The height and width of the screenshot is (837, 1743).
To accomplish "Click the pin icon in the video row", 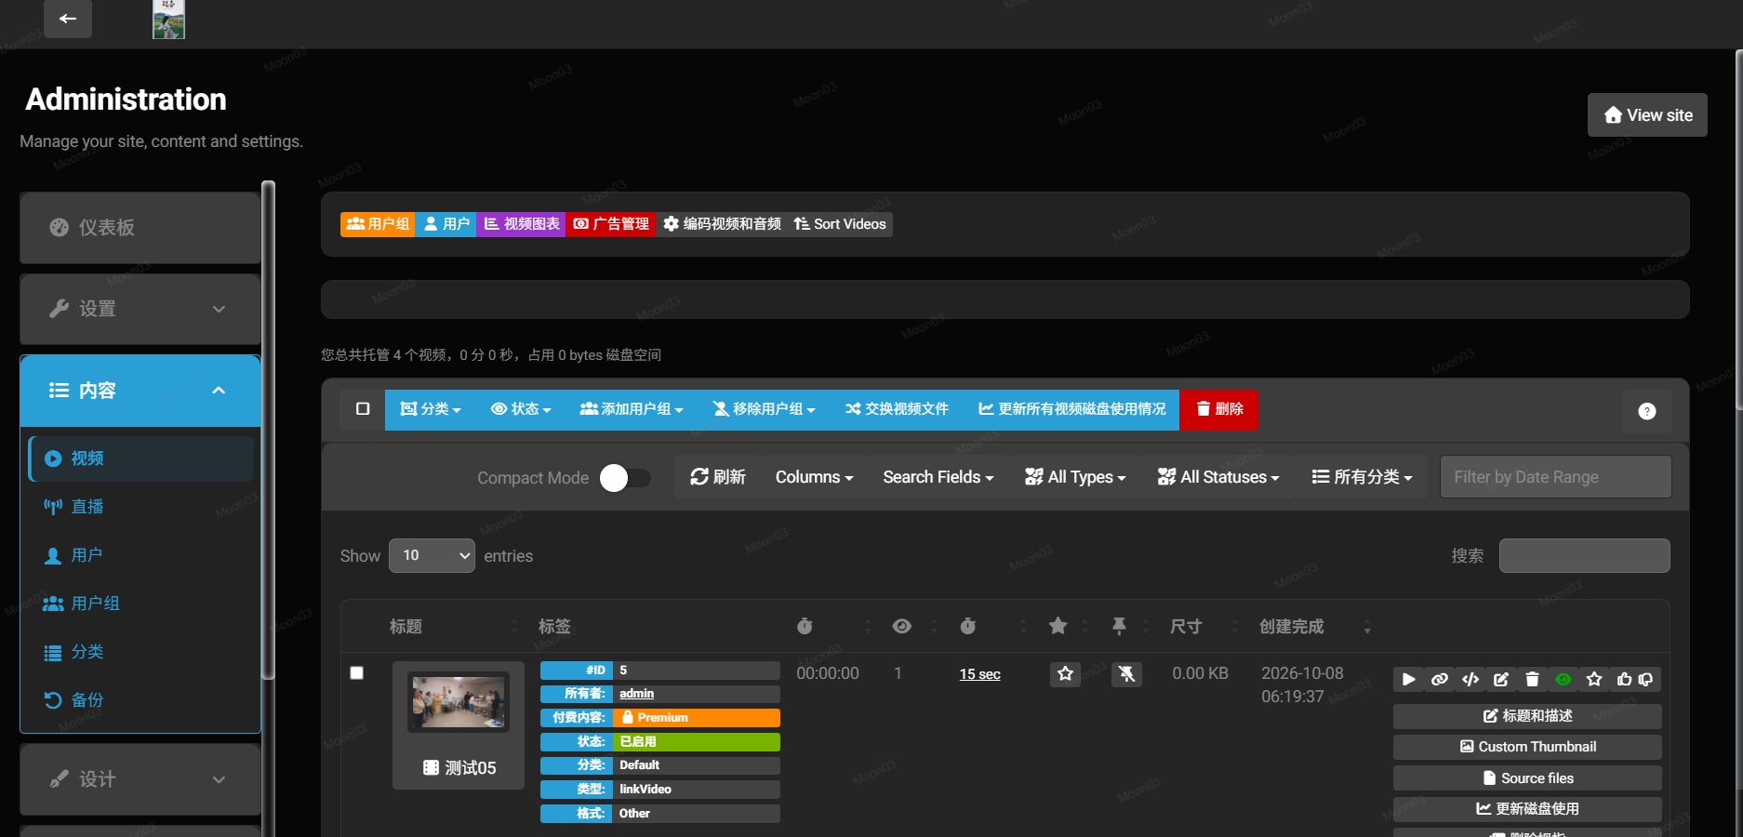I will [1126, 673].
